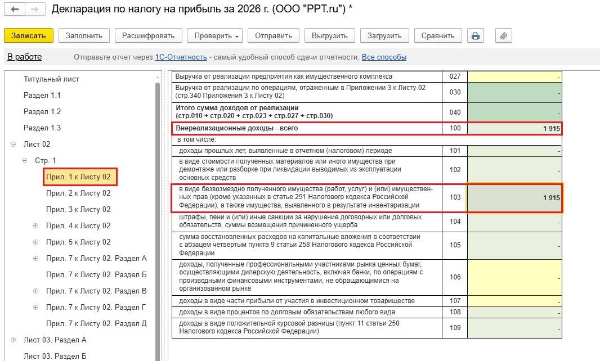Click the back arrow navigation icon
This screenshot has height=361, width=600.
tap(15, 10)
